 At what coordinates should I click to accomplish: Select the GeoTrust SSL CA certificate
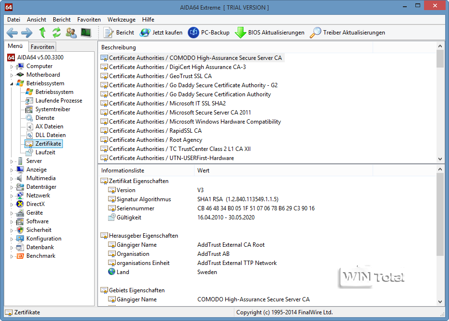(x=157, y=76)
